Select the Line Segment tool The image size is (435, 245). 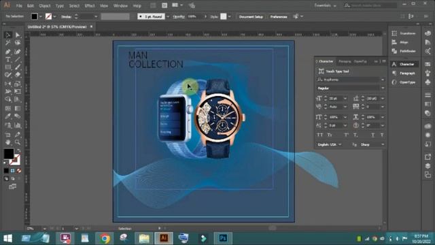point(18,59)
